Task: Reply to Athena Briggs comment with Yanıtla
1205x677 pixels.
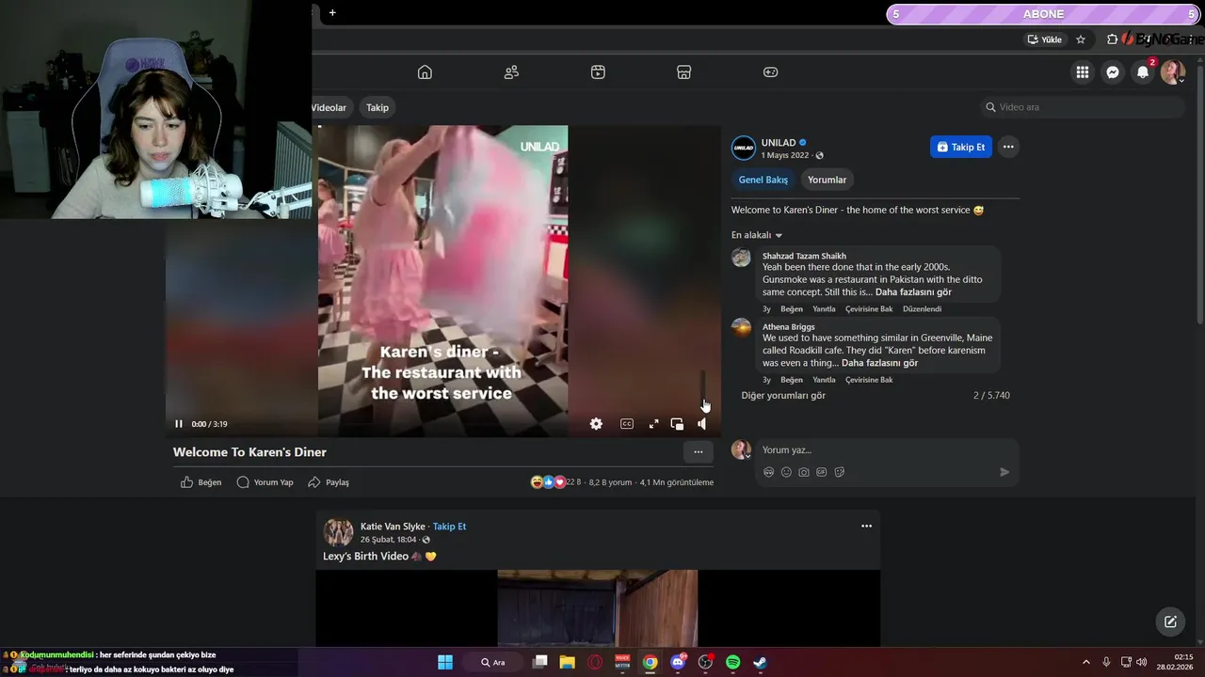Action: (824, 380)
